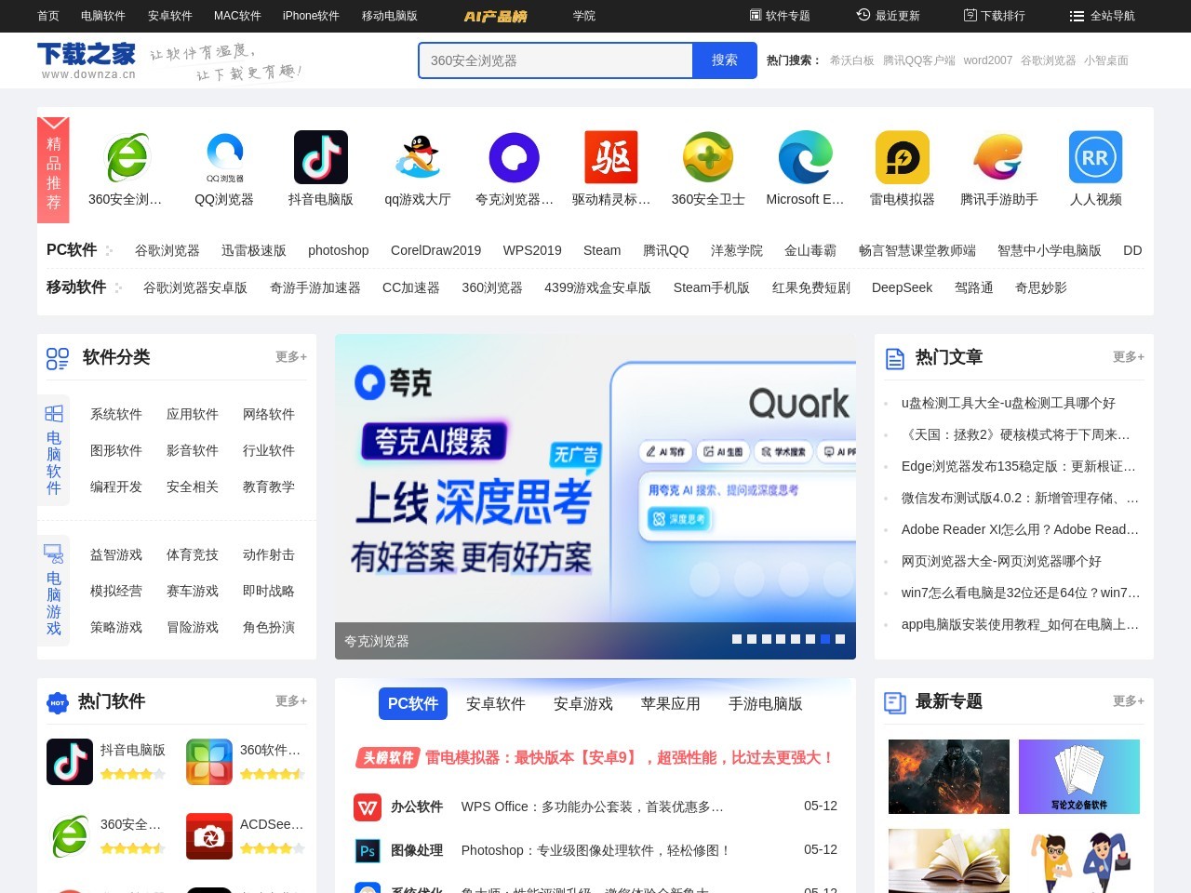Open the 360安全卫士 icon

pyautogui.click(x=708, y=157)
